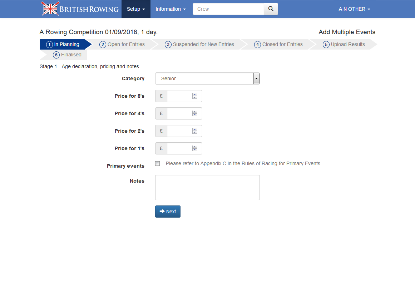The width and height of the screenshot is (415, 295).
Task: Increase Price for 8's with spinner up arrow
Action: click(195, 95)
